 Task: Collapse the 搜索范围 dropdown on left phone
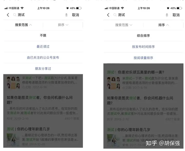point(23,25)
